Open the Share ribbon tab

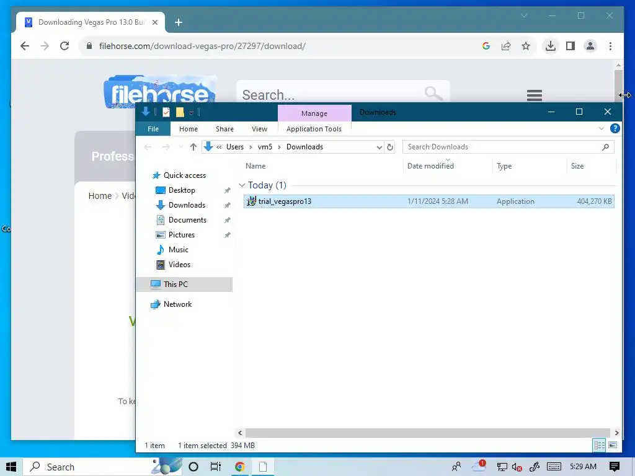(x=224, y=129)
